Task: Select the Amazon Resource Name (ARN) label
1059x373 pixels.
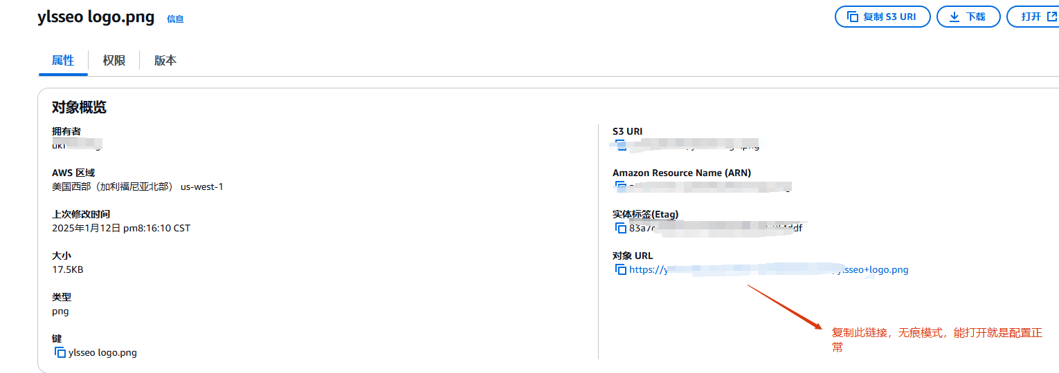Action: 682,173
